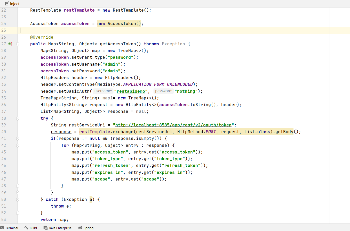The width and height of the screenshot is (350, 231).
Task: Collapse the if block on line 41
Action: pos(18,139)
